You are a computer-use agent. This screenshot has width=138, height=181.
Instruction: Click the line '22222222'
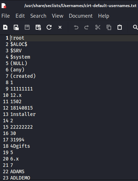click(22, 127)
